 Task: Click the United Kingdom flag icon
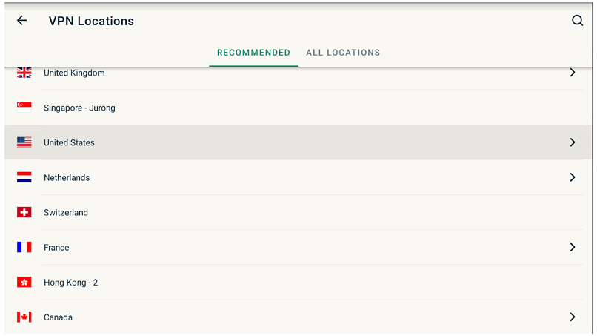(x=24, y=73)
